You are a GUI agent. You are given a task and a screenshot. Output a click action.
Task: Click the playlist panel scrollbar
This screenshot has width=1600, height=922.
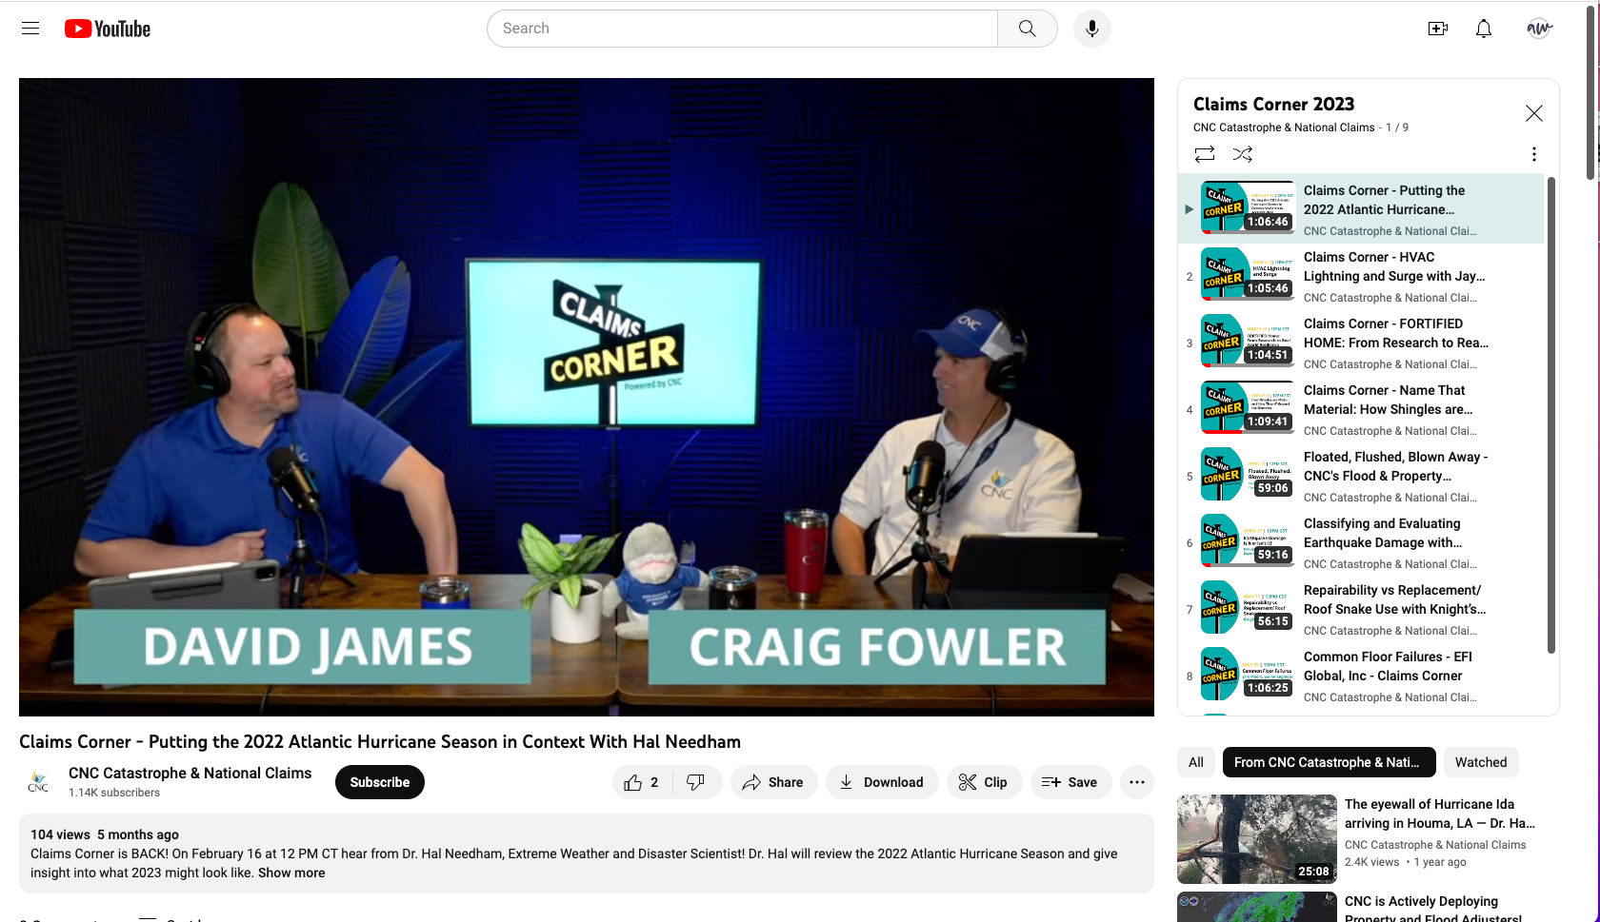pyautogui.click(x=1550, y=415)
